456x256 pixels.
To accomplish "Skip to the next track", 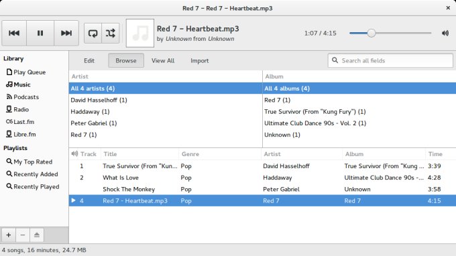I will 66,33.
